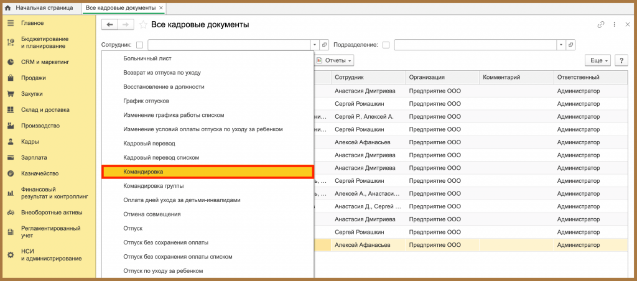Select Командировка группы entry

(208, 186)
